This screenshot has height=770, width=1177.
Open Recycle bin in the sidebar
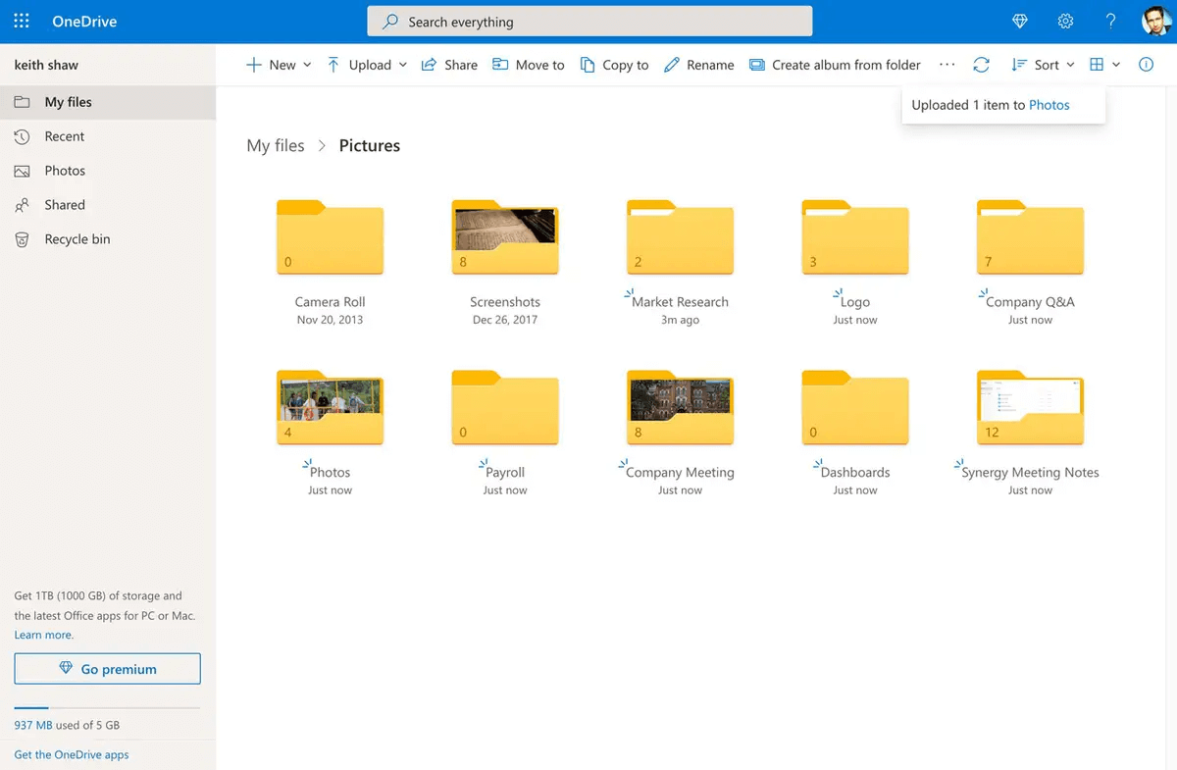tap(77, 239)
